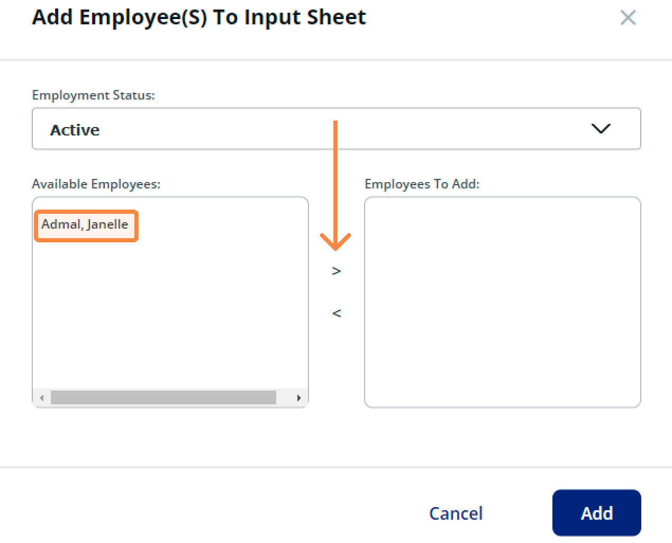Click the chevron arrow on the Active dropdown
Viewport: 672px width, 543px height.
point(601,129)
